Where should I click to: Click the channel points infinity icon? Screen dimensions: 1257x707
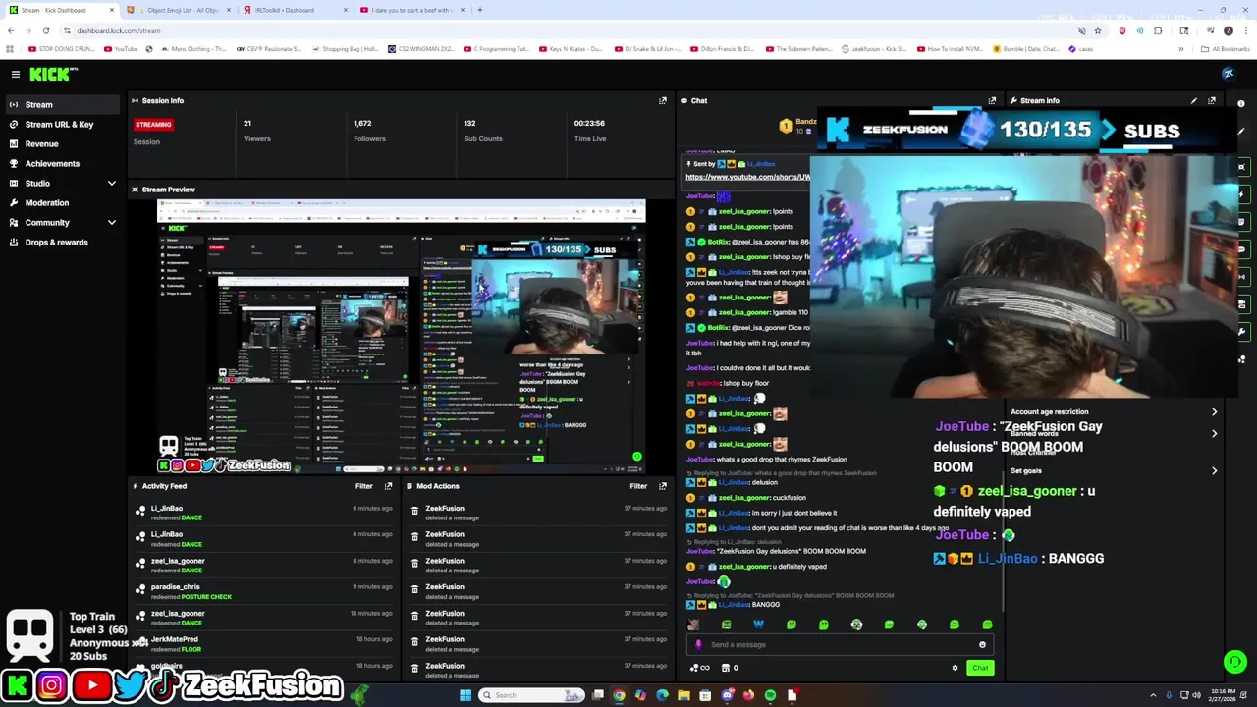pyautogui.click(x=699, y=668)
